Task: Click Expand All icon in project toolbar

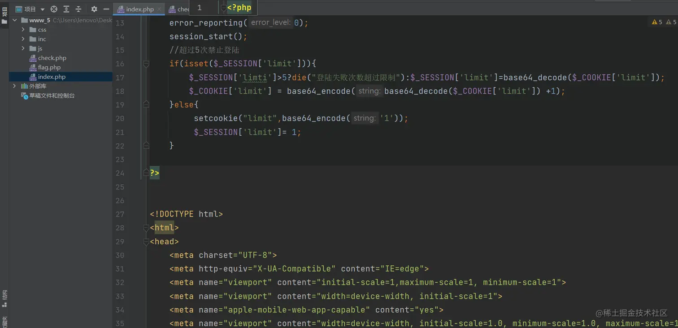Action: pyautogui.click(x=66, y=9)
